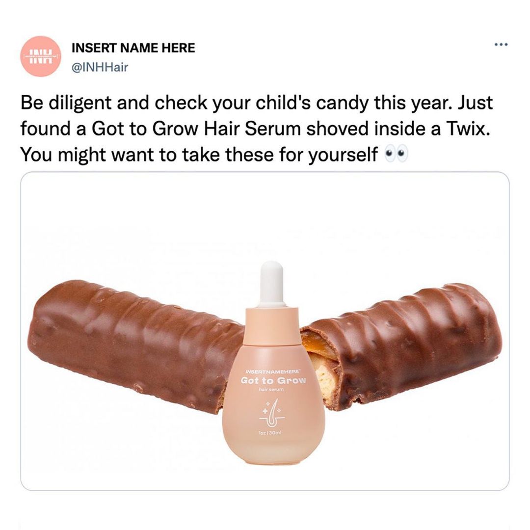The width and height of the screenshot is (530, 530).
Task: Open the attached Twix and serum image
Action: click(265, 331)
